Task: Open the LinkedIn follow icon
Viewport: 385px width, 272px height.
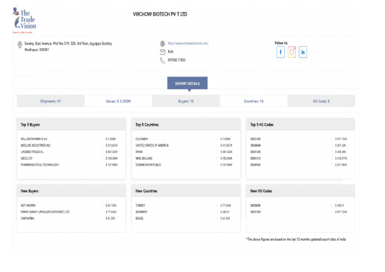Action: point(303,52)
